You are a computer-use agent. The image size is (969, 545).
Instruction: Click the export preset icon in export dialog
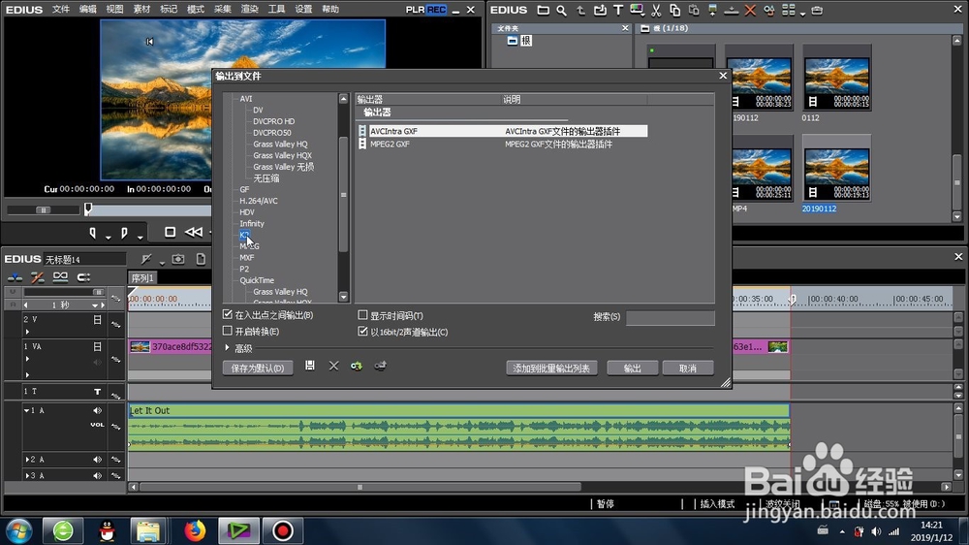click(380, 367)
